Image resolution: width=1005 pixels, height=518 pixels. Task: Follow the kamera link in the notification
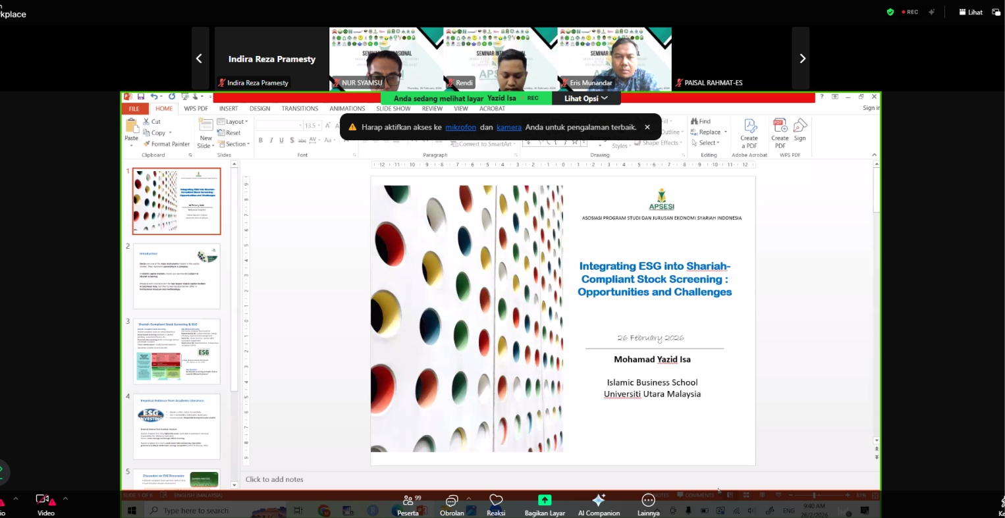point(509,127)
